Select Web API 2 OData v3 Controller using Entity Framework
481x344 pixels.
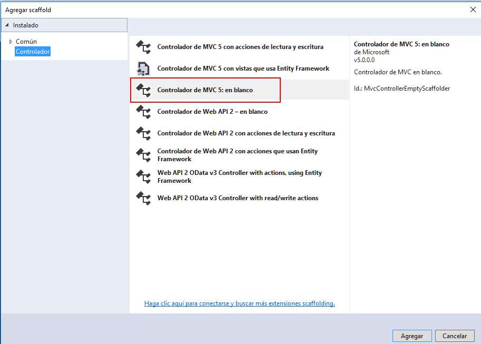pos(240,176)
